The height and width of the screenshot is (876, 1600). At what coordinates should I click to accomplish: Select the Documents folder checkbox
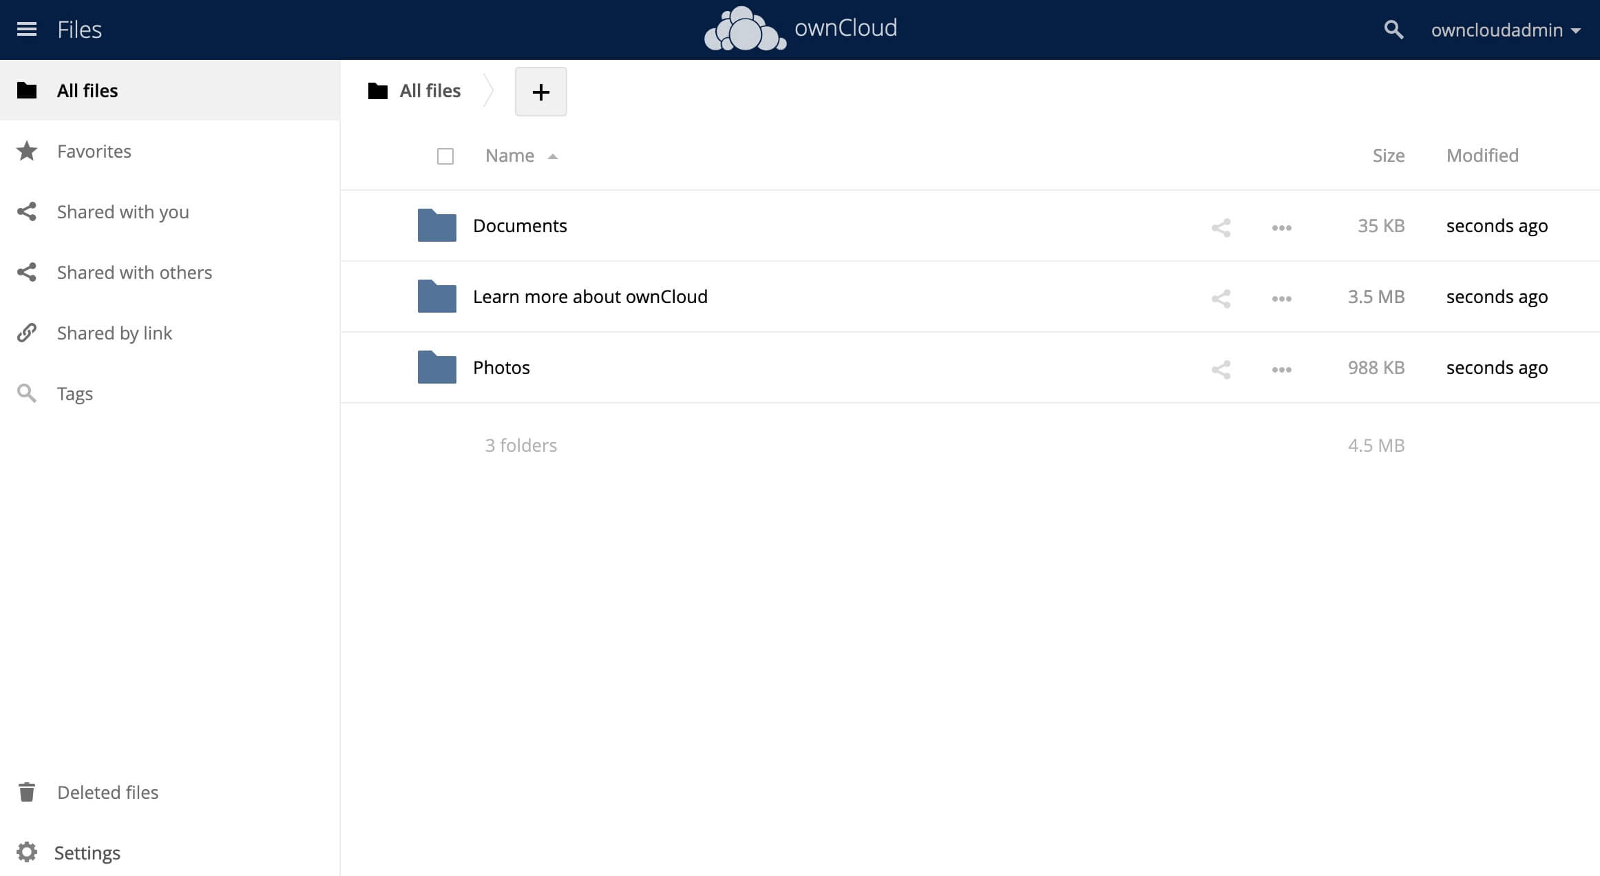tap(445, 225)
